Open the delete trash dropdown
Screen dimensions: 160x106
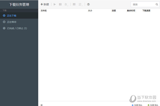click(x=66, y=4)
